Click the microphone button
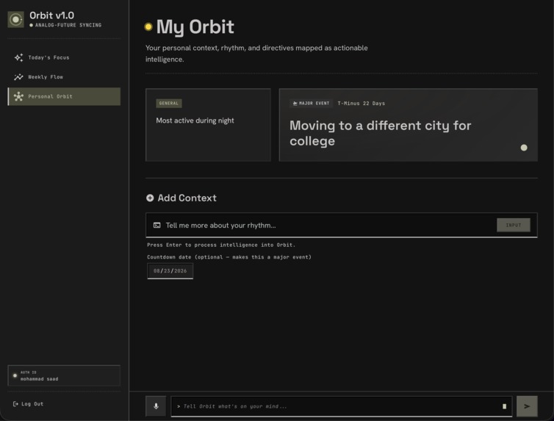Viewport: 554px width, 421px height. pos(156,406)
